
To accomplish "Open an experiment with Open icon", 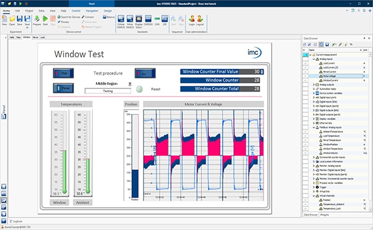I will pyautogui.click(x=12, y=21).
